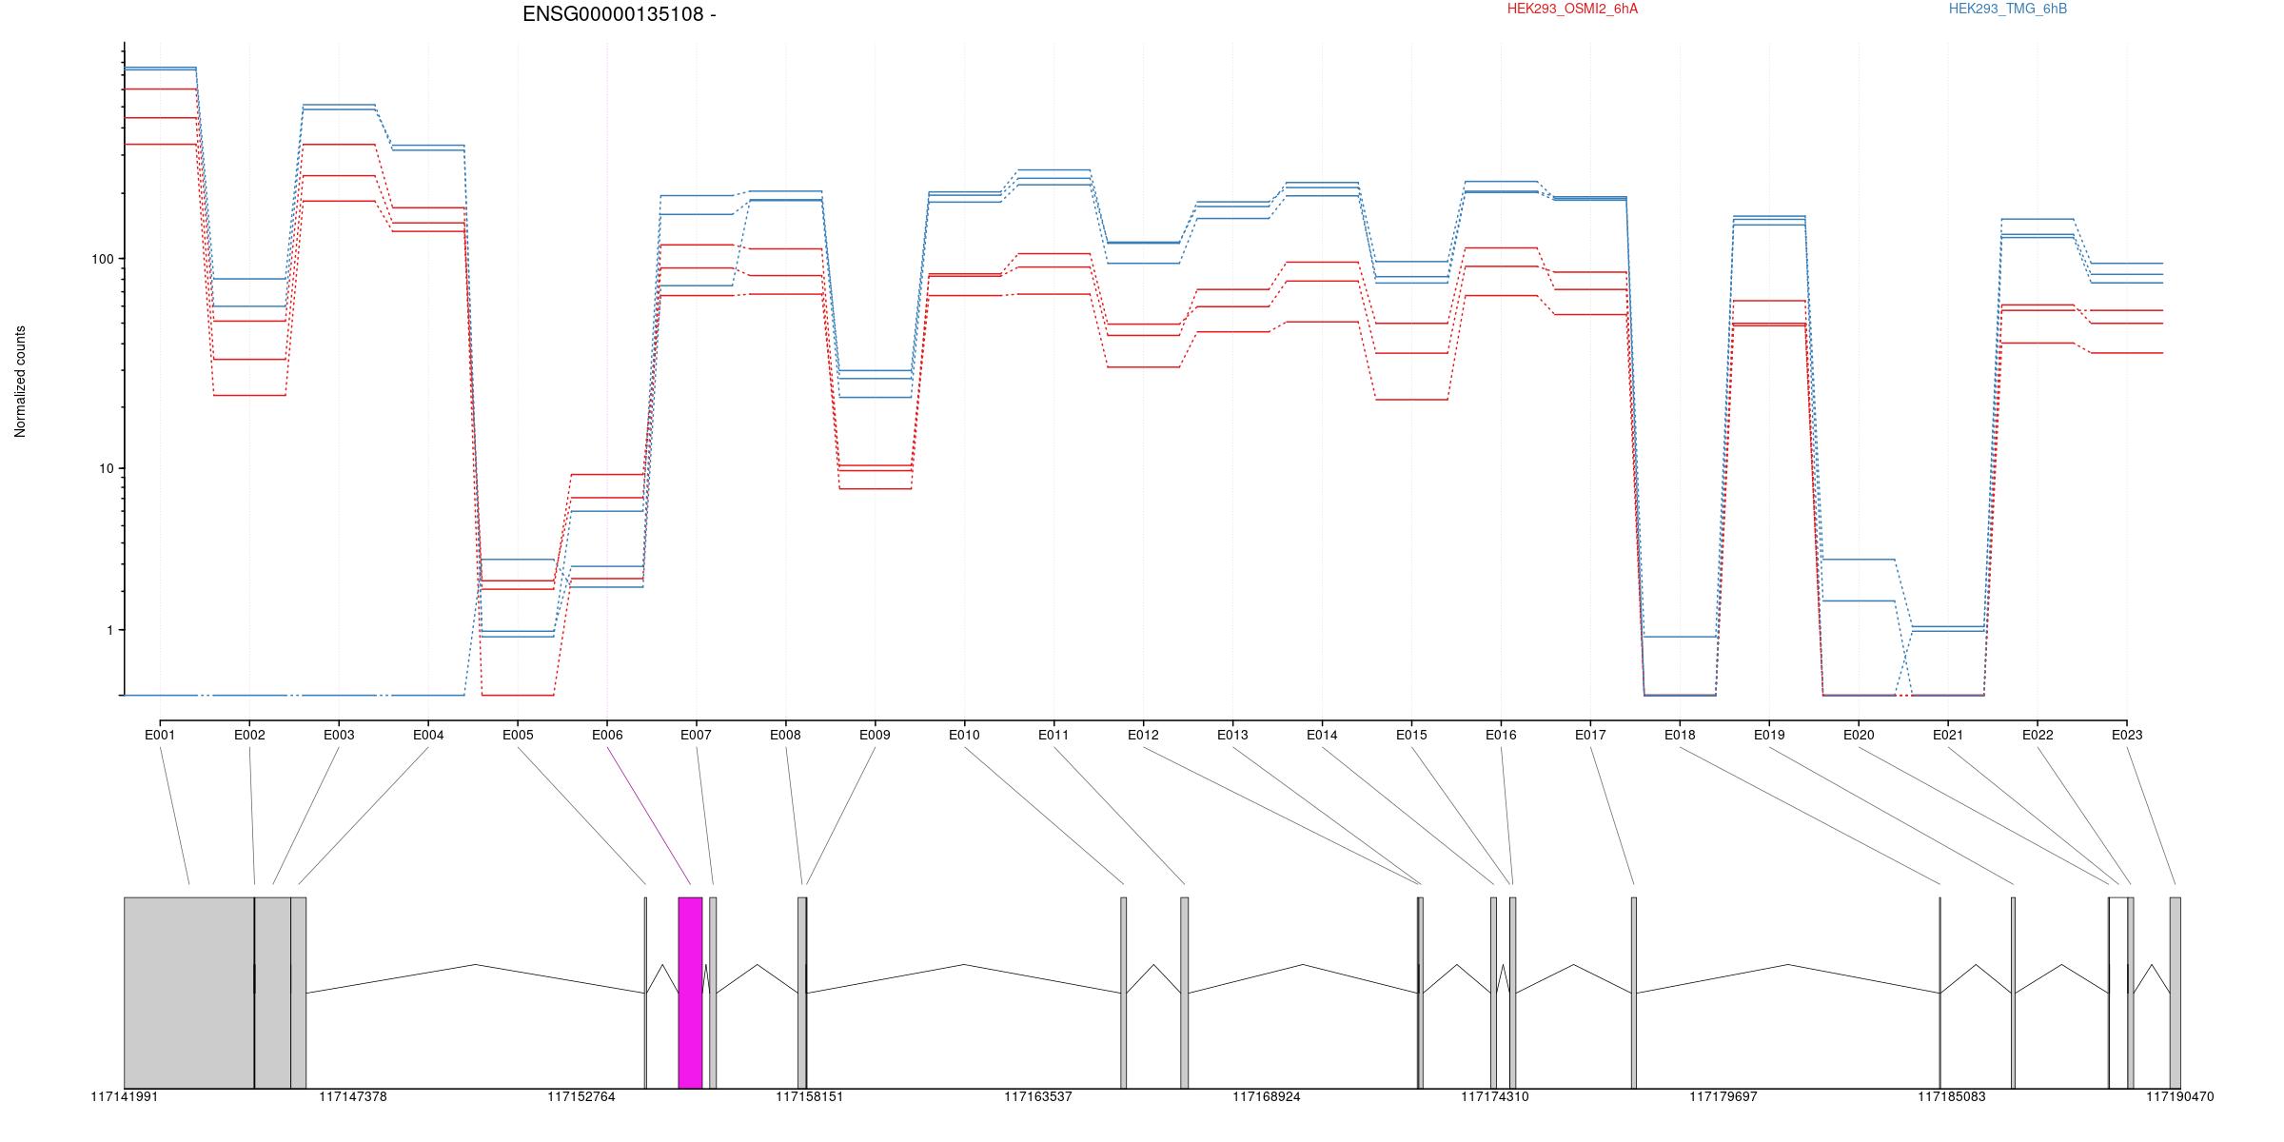Click exon label E014
This screenshot has width=2284, height=1142.
(x=1323, y=735)
